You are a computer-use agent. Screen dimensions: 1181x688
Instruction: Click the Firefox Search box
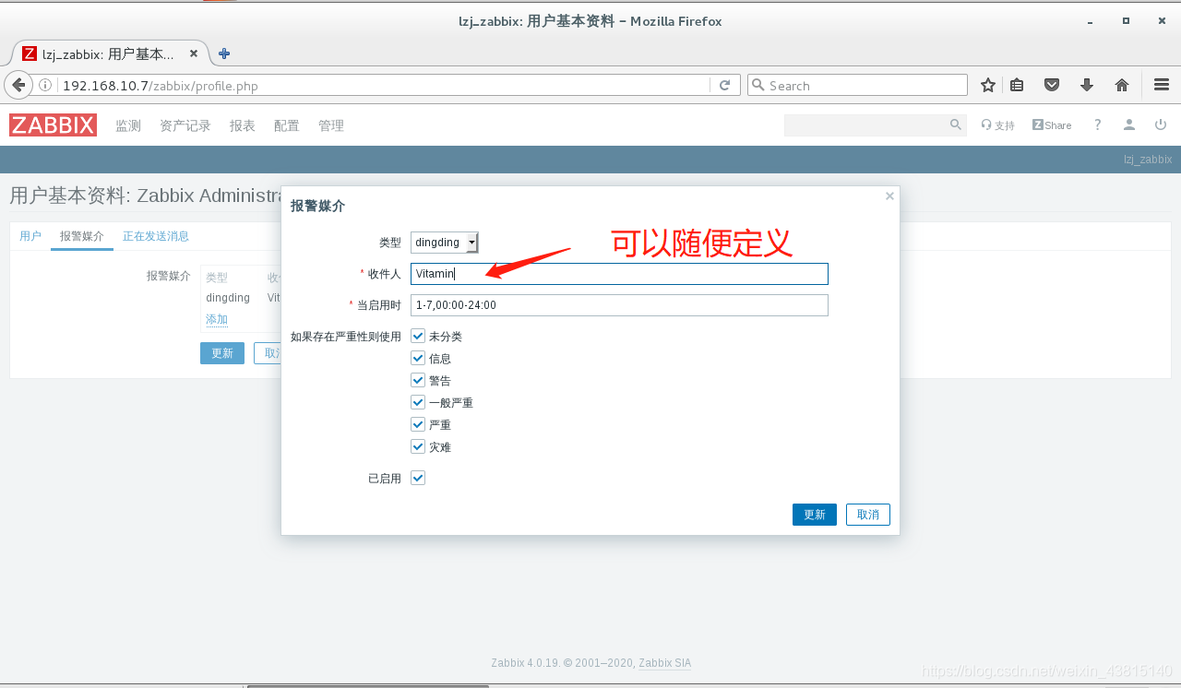857,85
